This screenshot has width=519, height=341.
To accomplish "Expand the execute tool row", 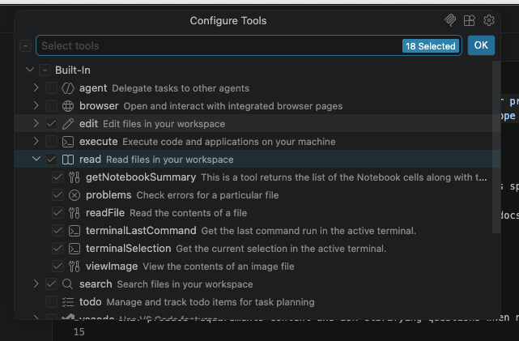I will (x=36, y=142).
